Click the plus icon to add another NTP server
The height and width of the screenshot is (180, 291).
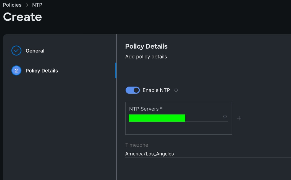[239, 118]
